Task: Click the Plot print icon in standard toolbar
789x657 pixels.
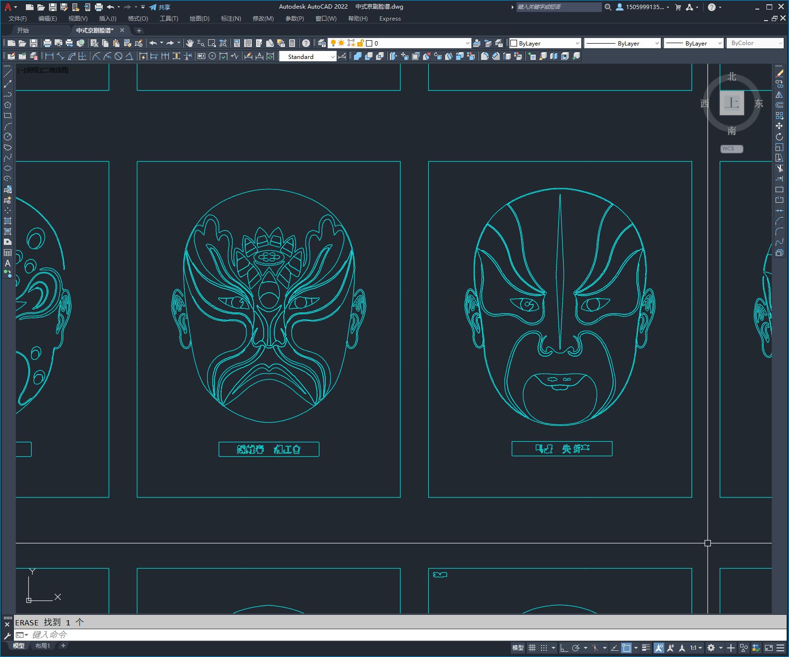Action: click(x=47, y=43)
